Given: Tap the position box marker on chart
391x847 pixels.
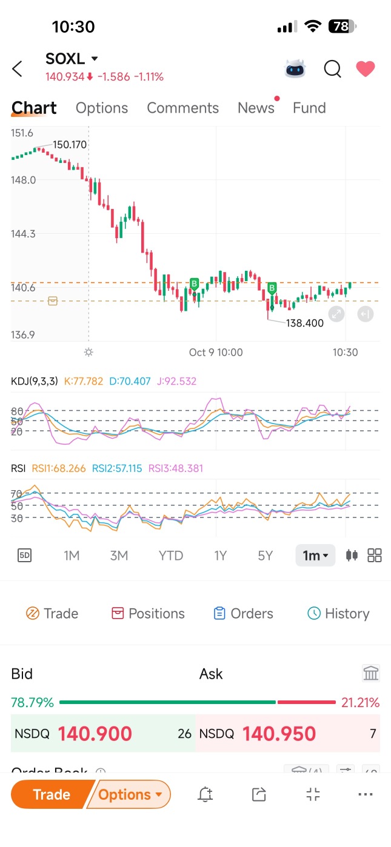Looking at the screenshot, I should pos(53,301).
